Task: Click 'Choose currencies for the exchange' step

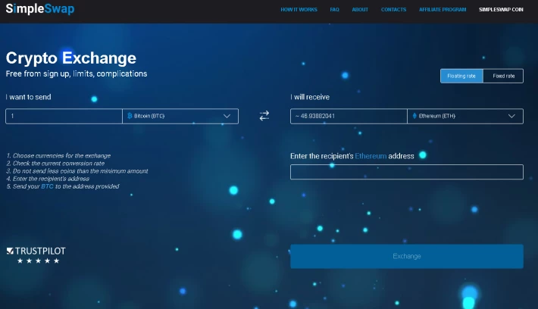Action: 58,156
